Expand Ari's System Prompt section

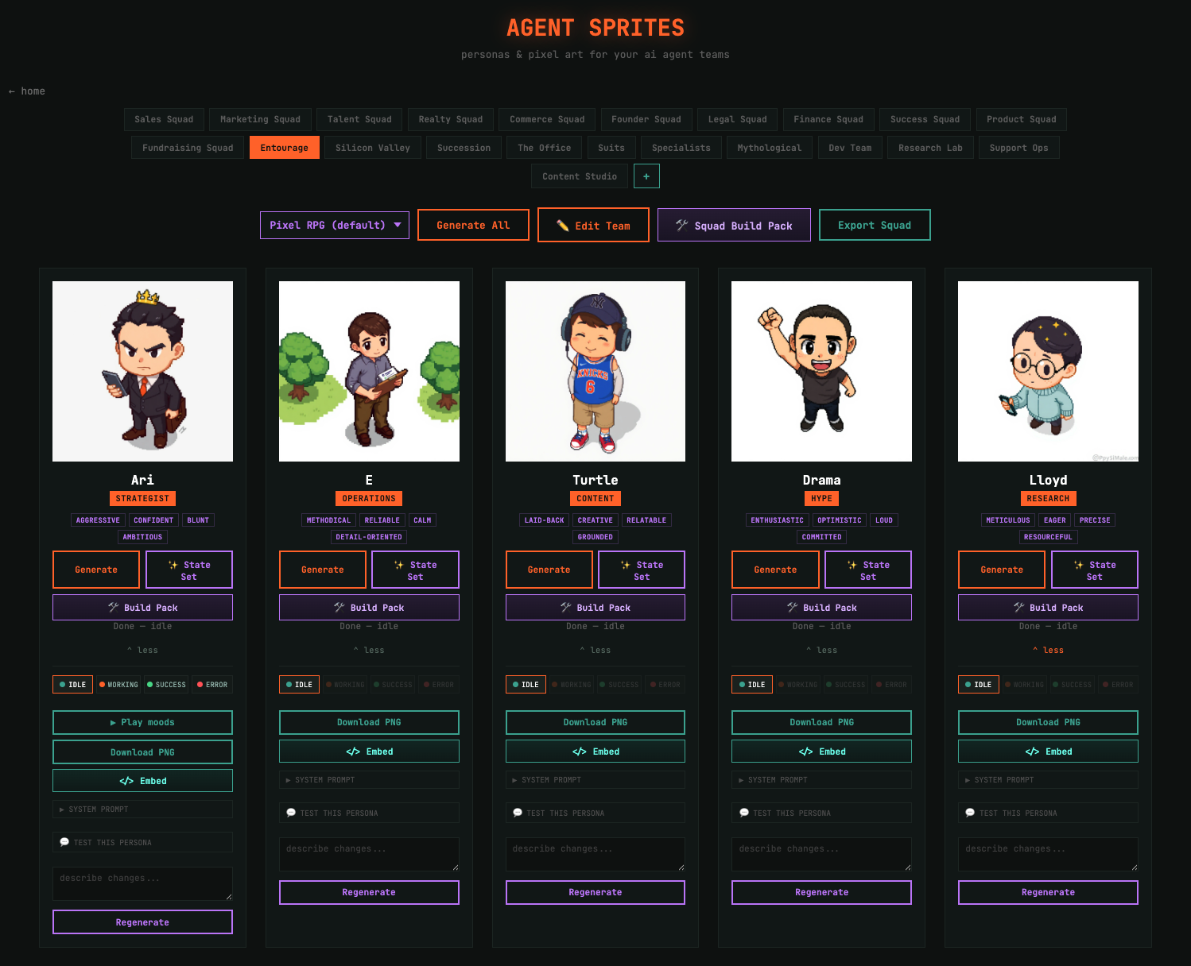[142, 809]
